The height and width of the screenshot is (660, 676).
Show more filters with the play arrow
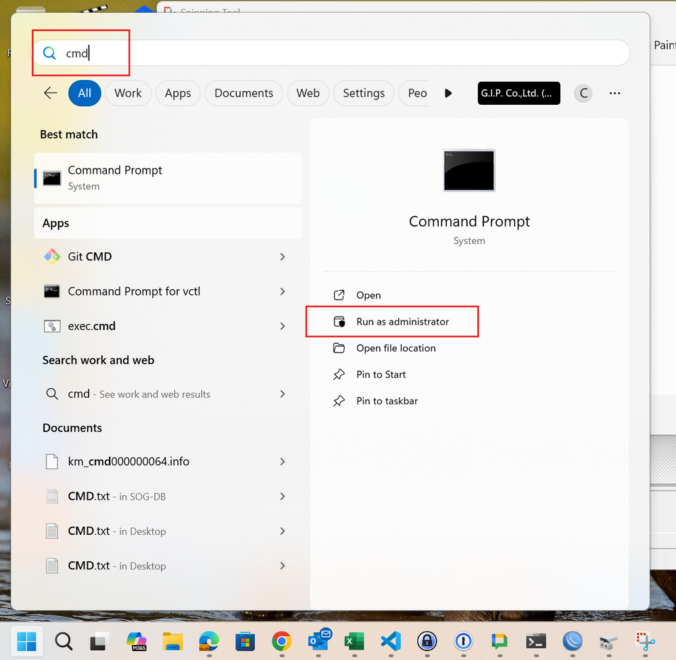point(448,93)
